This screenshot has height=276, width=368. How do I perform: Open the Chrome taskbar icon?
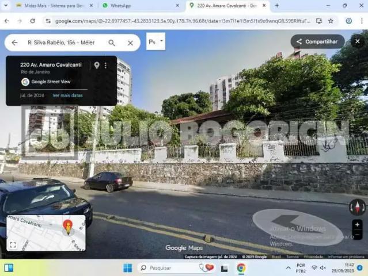click(x=241, y=268)
